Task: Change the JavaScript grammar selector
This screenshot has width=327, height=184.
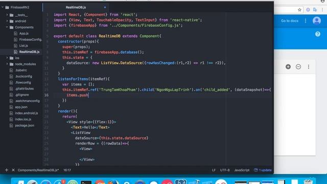Action: 242,170
